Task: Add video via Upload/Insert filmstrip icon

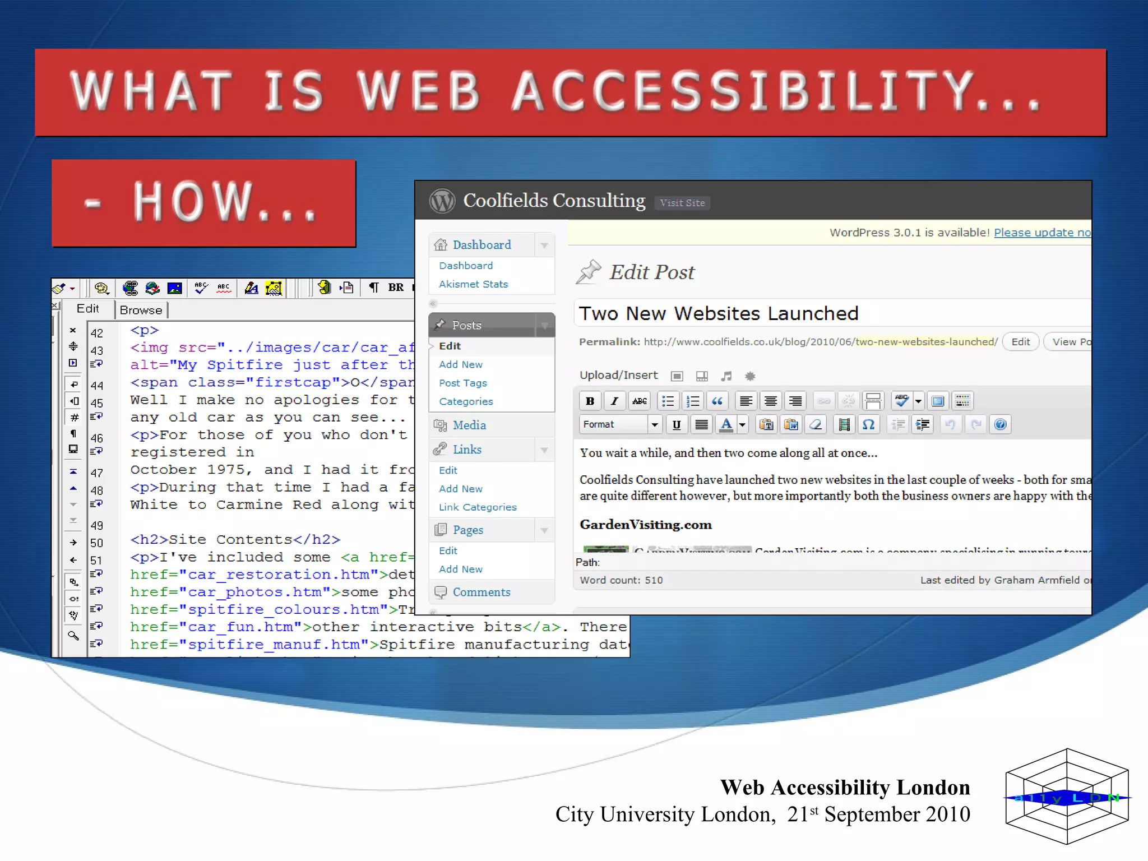Action: tap(702, 376)
